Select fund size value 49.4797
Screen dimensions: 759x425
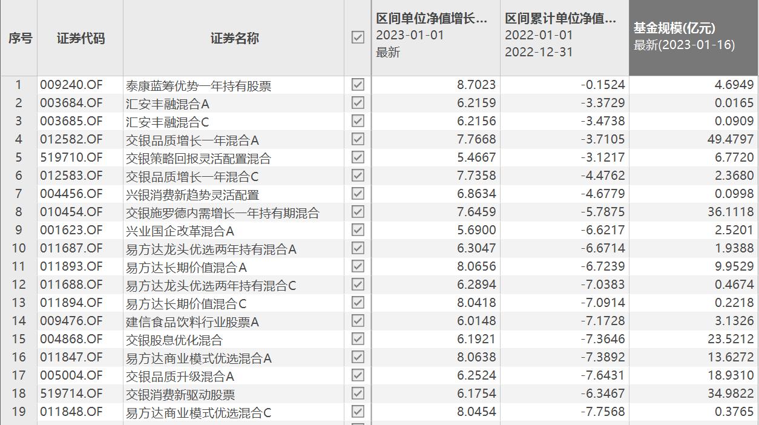pos(731,139)
